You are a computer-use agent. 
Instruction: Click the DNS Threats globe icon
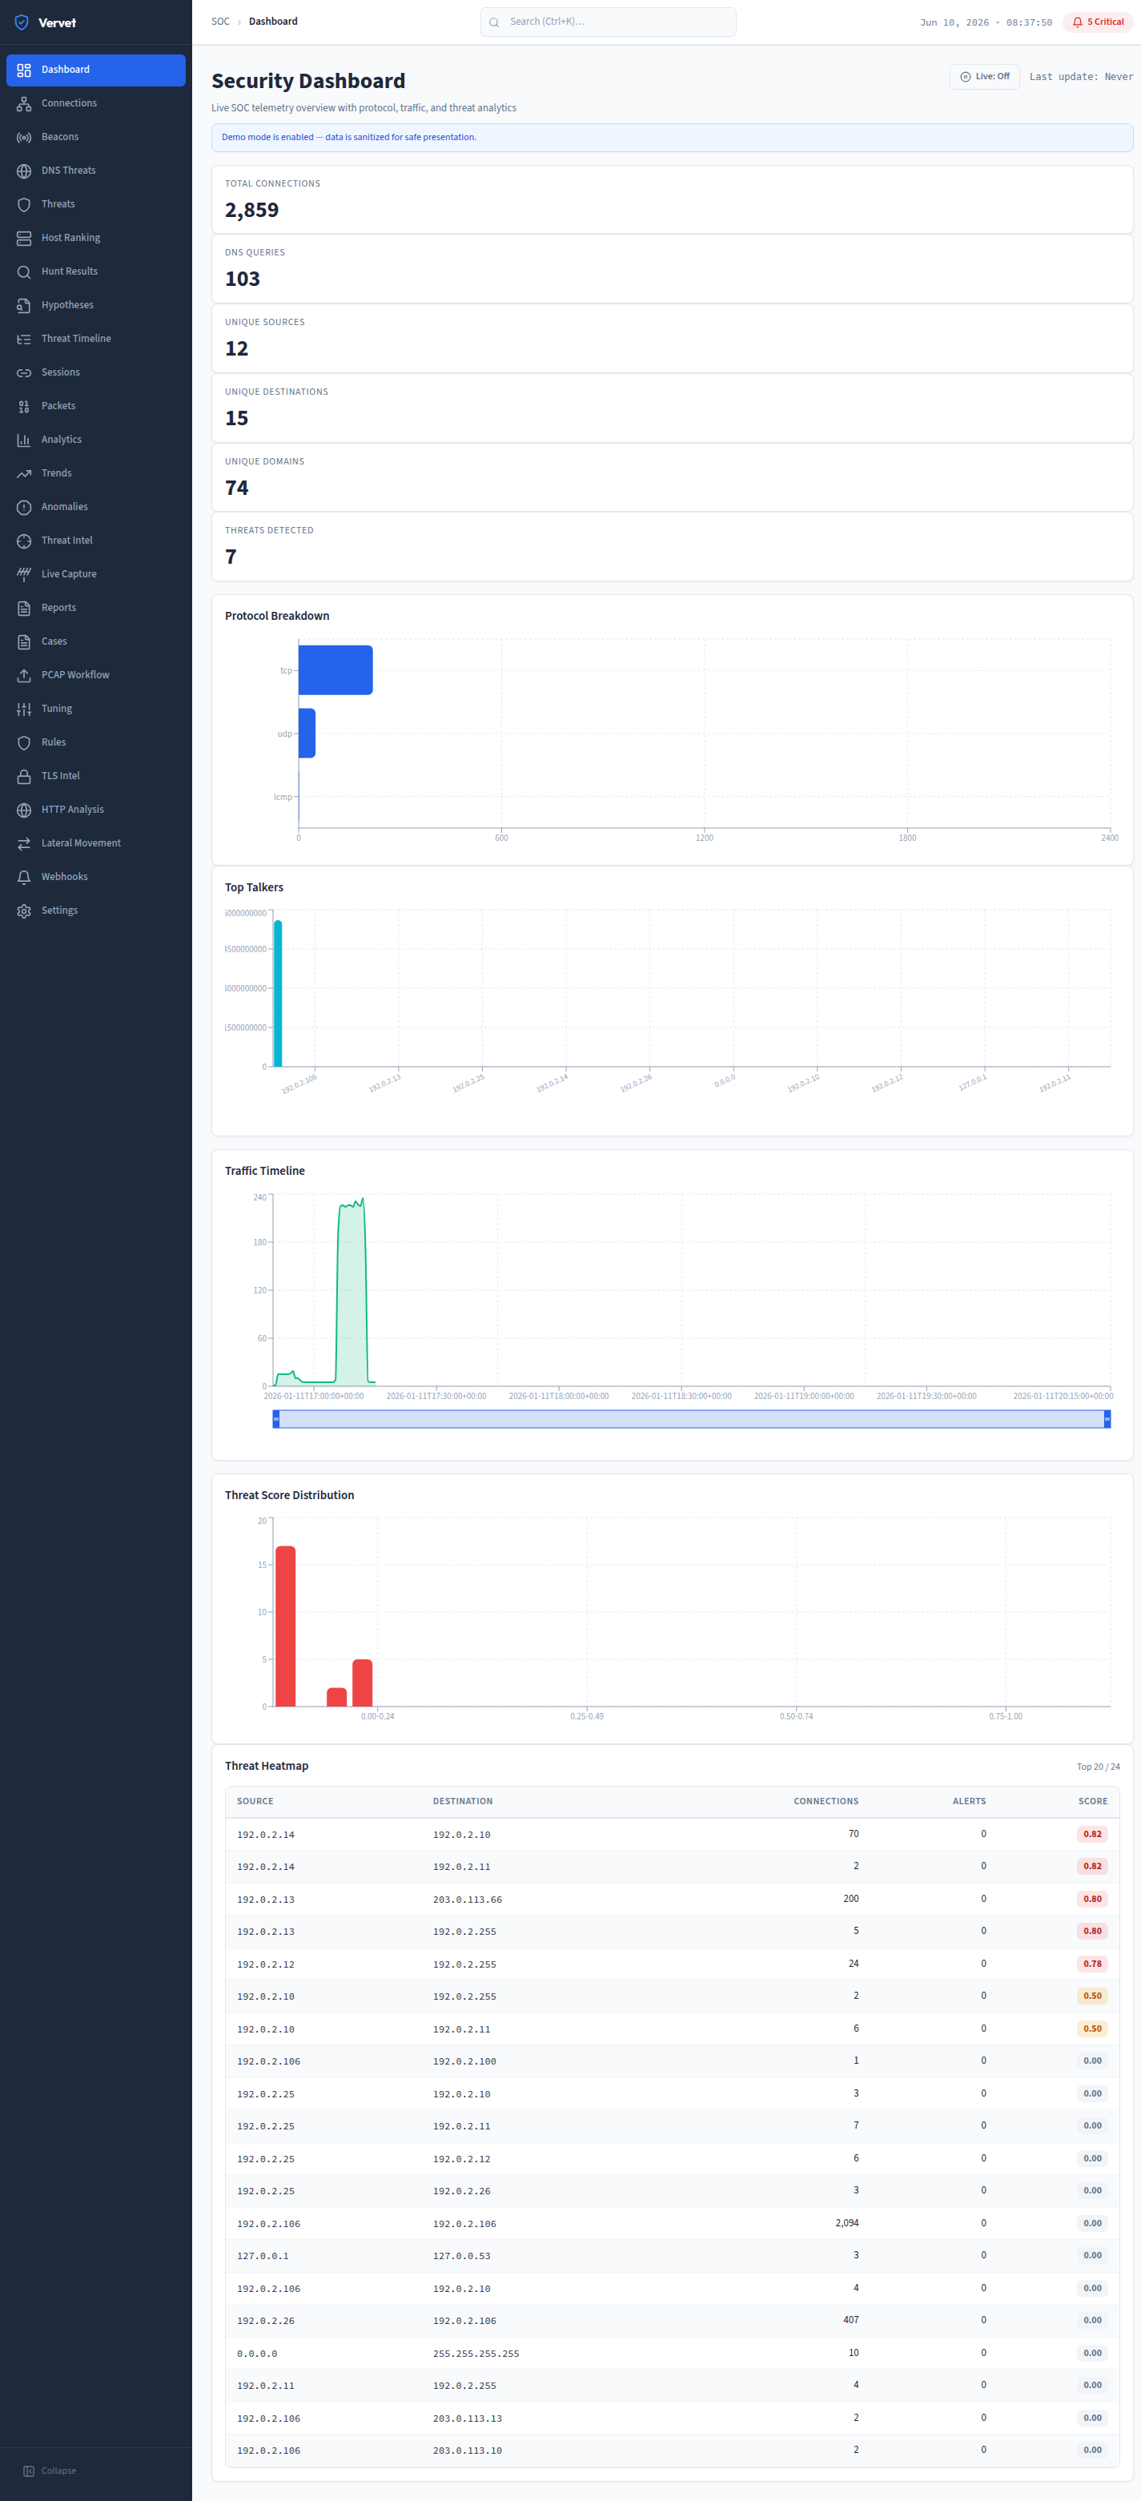pos(24,171)
